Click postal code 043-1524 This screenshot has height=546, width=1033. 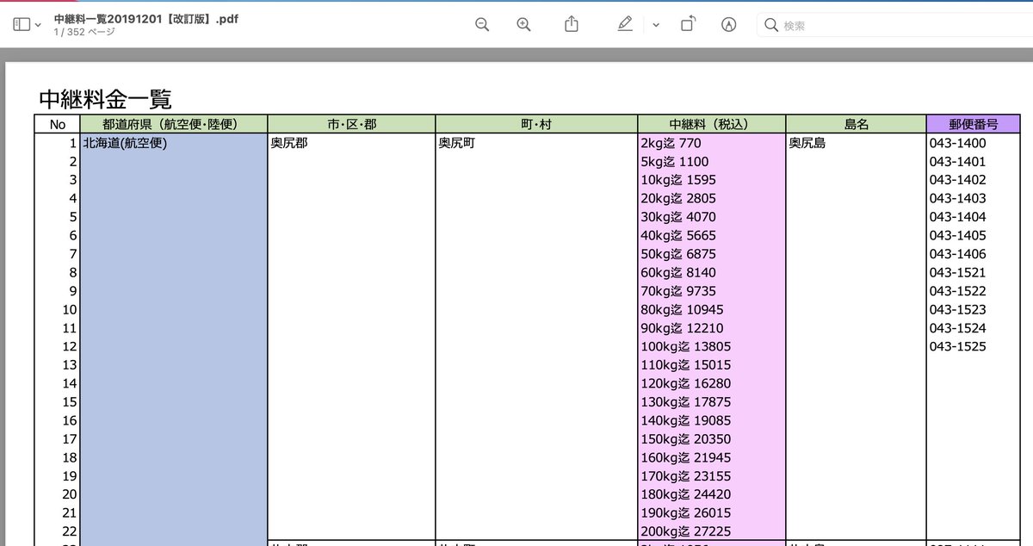(x=958, y=328)
